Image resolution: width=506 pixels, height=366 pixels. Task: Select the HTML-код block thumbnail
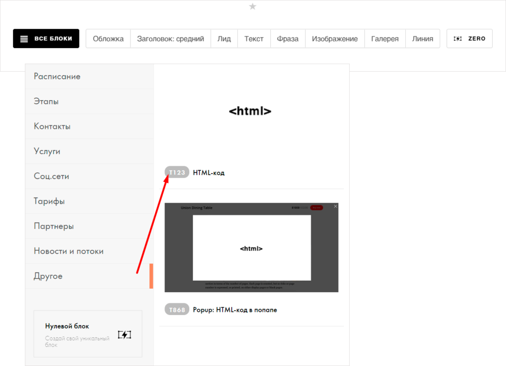[x=250, y=111]
